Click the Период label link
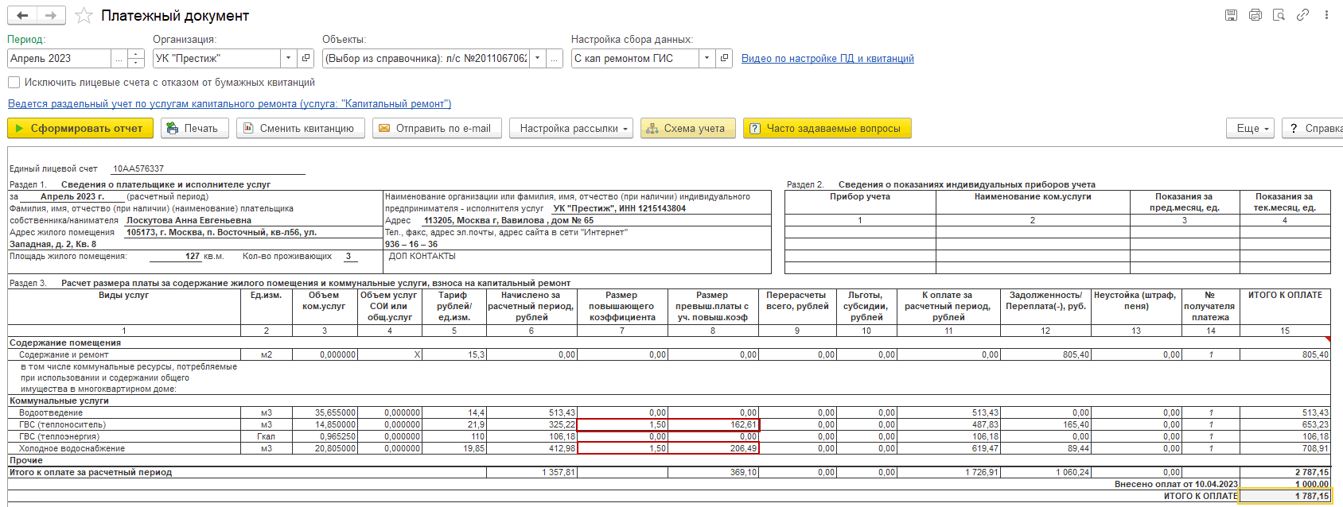1343x507 pixels. pos(26,39)
